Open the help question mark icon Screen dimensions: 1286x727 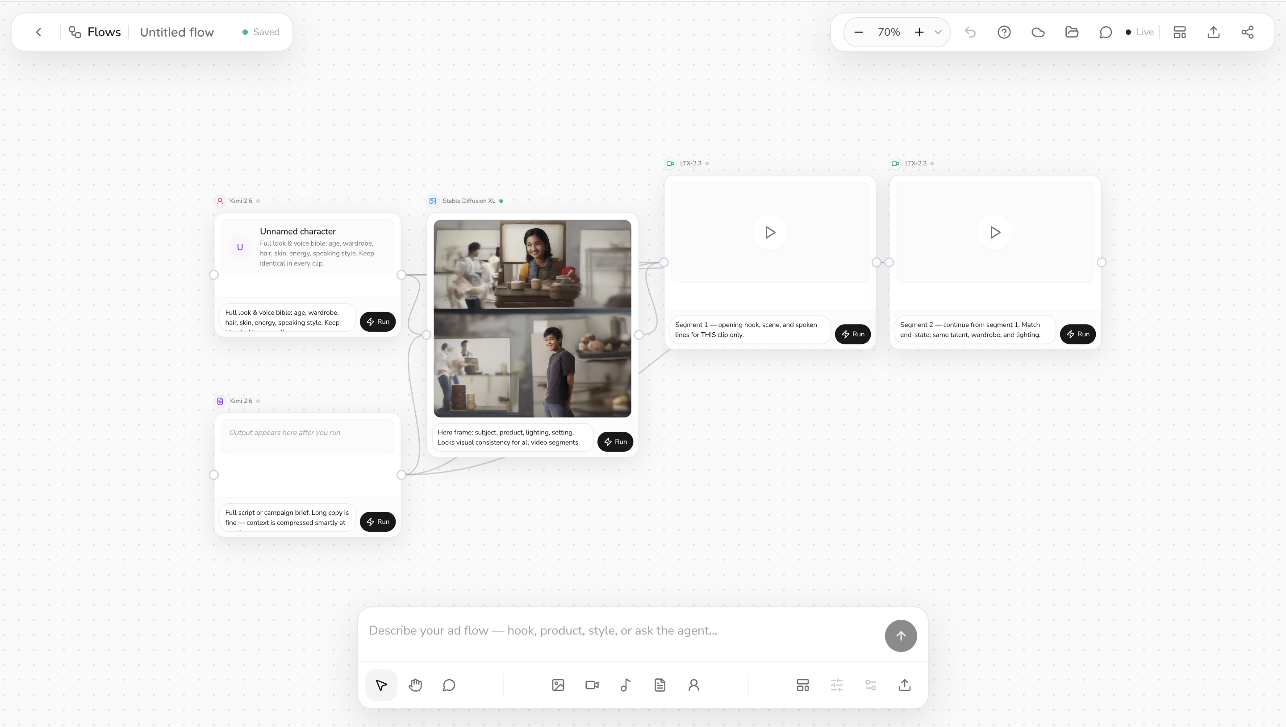coord(1004,32)
